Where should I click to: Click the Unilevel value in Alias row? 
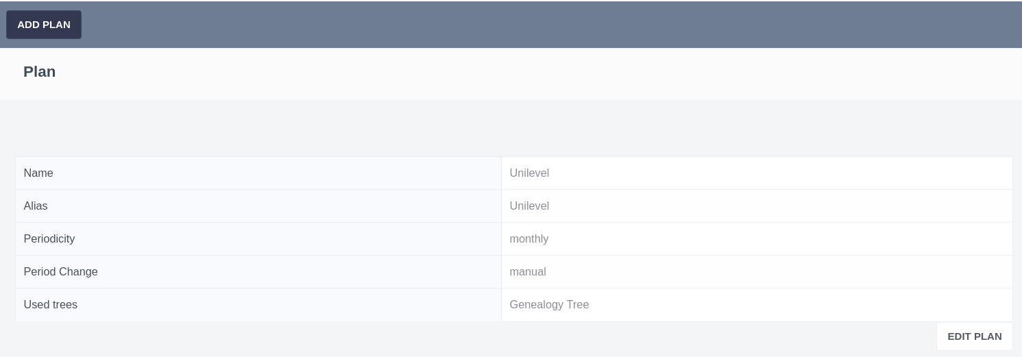click(x=529, y=206)
